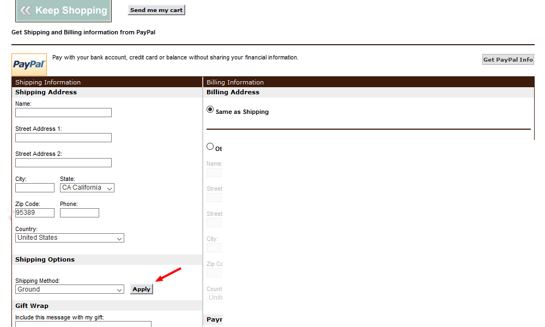
Task: Choose the Other billing address radio option
Action: click(210, 147)
